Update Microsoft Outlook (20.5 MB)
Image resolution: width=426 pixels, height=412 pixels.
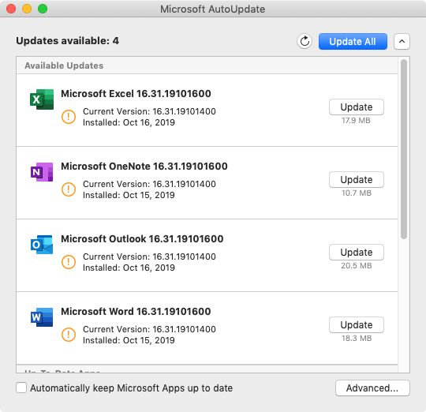357,253
